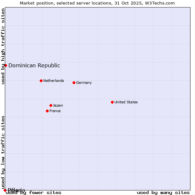
Task: Click the Germany red diamond marker
Action: (74, 83)
